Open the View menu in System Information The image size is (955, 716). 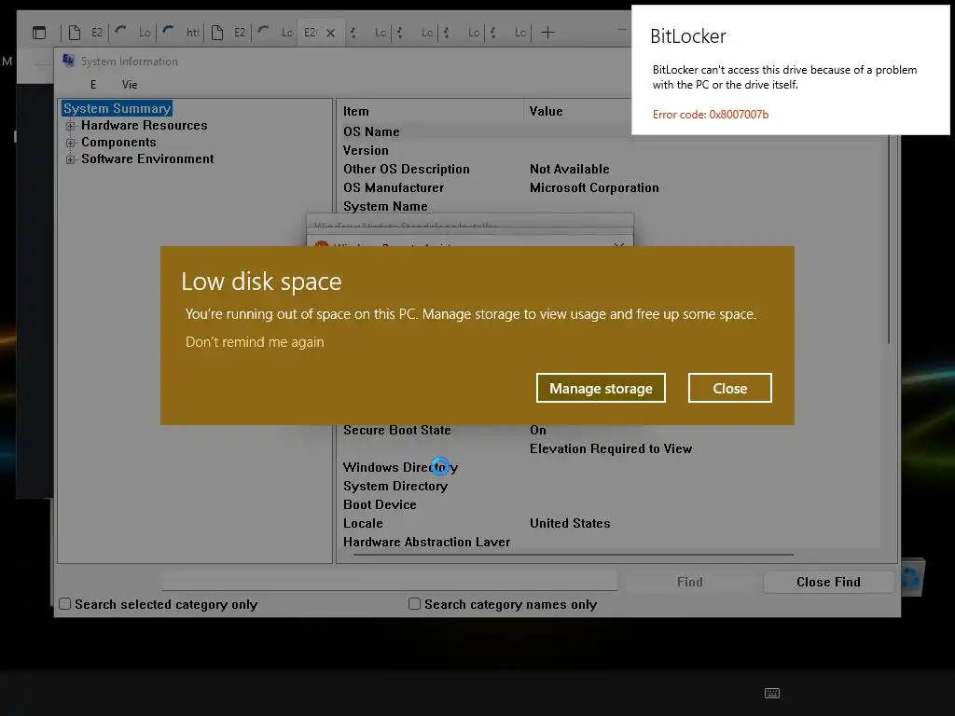[x=129, y=85]
